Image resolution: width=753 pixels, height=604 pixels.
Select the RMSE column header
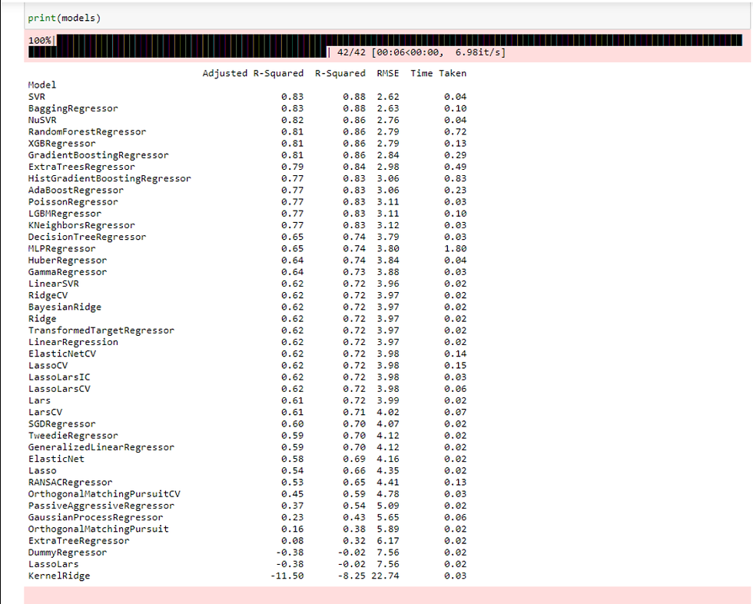click(x=387, y=74)
